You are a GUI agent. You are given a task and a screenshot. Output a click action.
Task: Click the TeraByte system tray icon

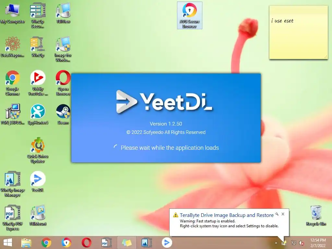pos(284,243)
